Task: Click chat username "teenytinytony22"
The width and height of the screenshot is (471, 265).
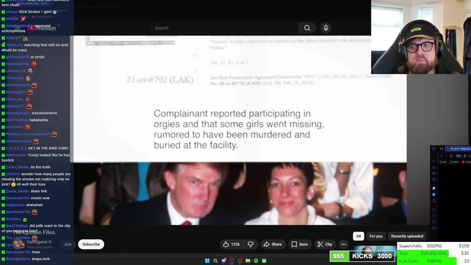Action: 19,141
